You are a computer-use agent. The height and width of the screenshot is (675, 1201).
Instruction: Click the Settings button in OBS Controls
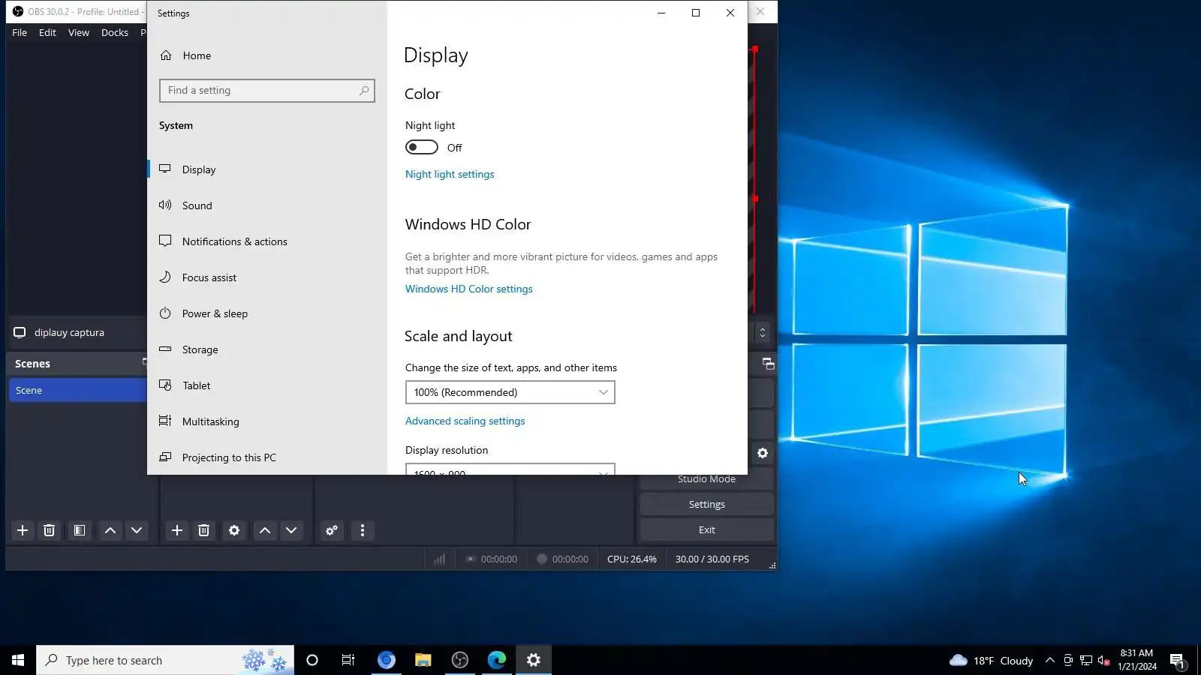tap(707, 505)
